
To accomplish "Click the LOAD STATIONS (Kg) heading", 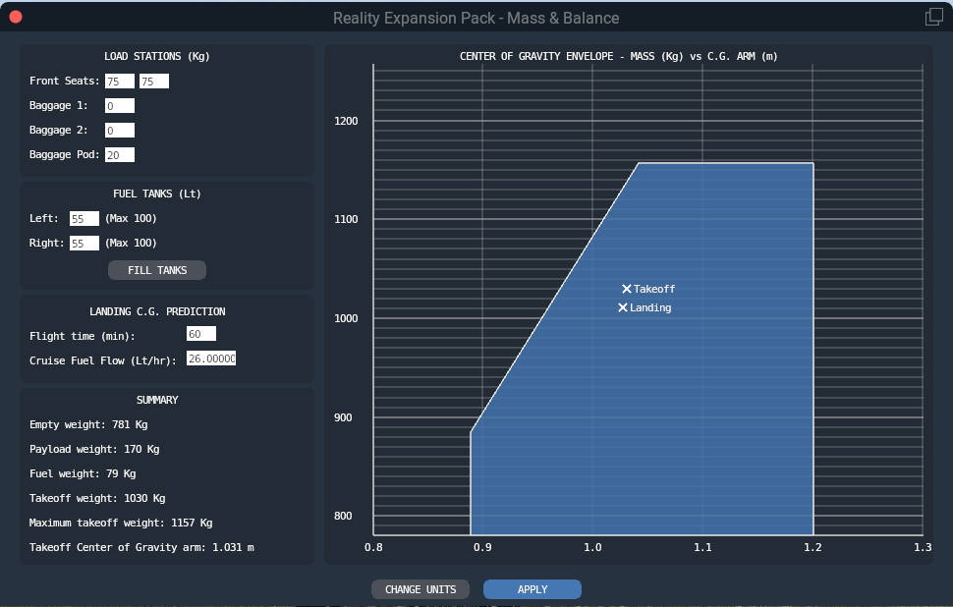I will 157,57.
